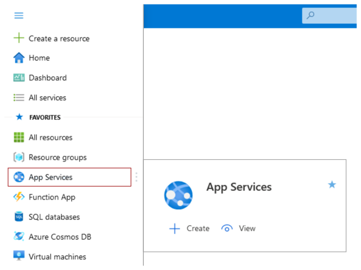
Task: Open Virtual machines
Action: click(57, 257)
